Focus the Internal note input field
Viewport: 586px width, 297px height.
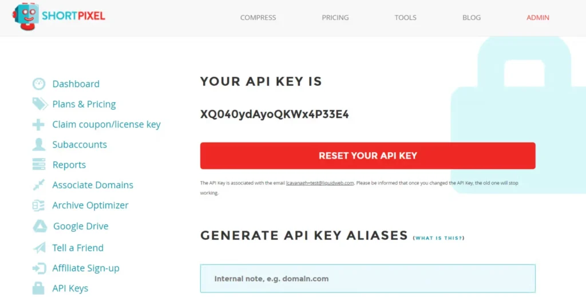click(367, 279)
